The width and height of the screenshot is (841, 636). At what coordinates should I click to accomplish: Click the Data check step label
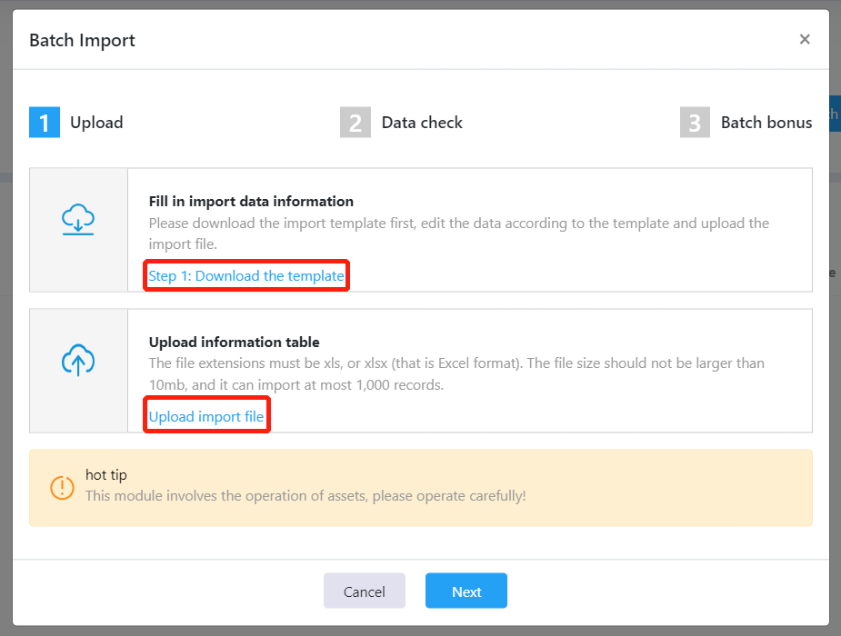[422, 122]
